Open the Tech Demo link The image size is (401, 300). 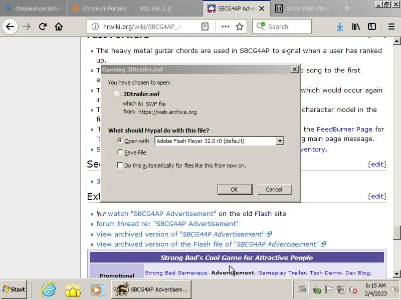[x=325, y=272]
